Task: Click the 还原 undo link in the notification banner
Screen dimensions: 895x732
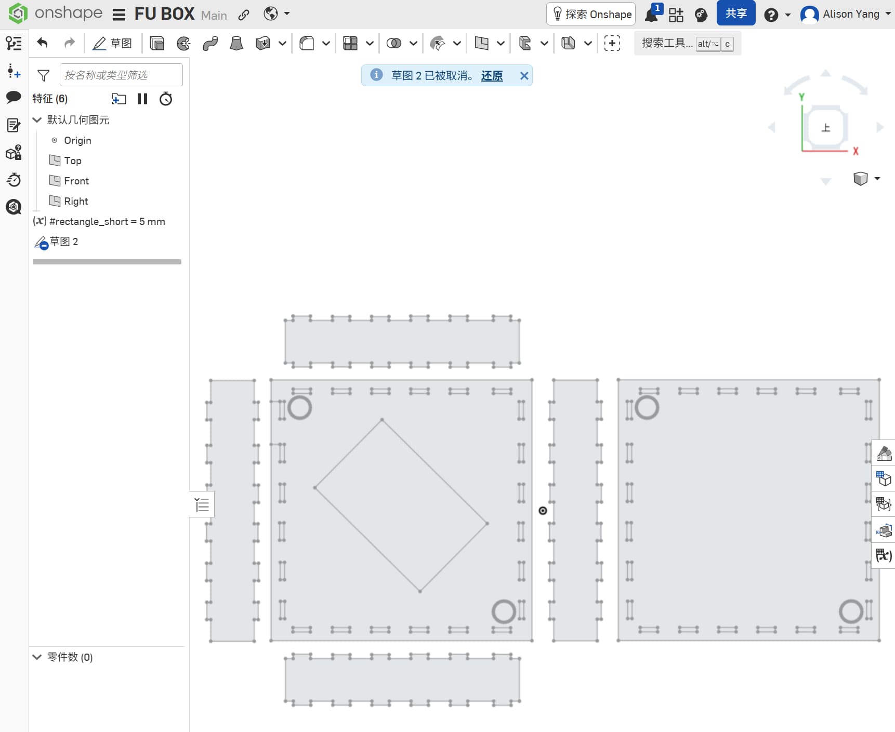Action: coord(492,76)
